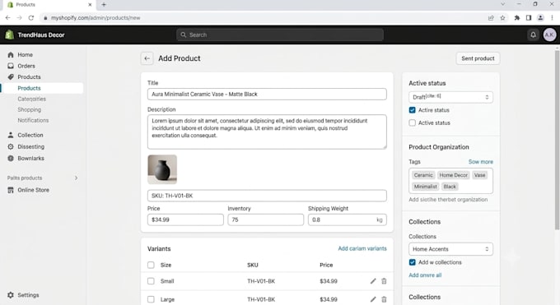The height and width of the screenshot is (305, 560).
Task: Click the SKU TH-V01-BK field
Action: click(267, 196)
